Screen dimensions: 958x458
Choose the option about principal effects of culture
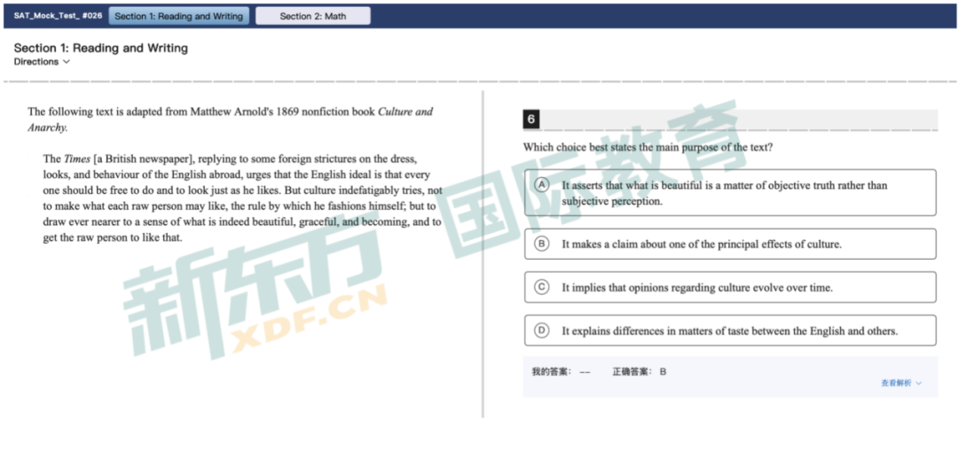click(730, 244)
